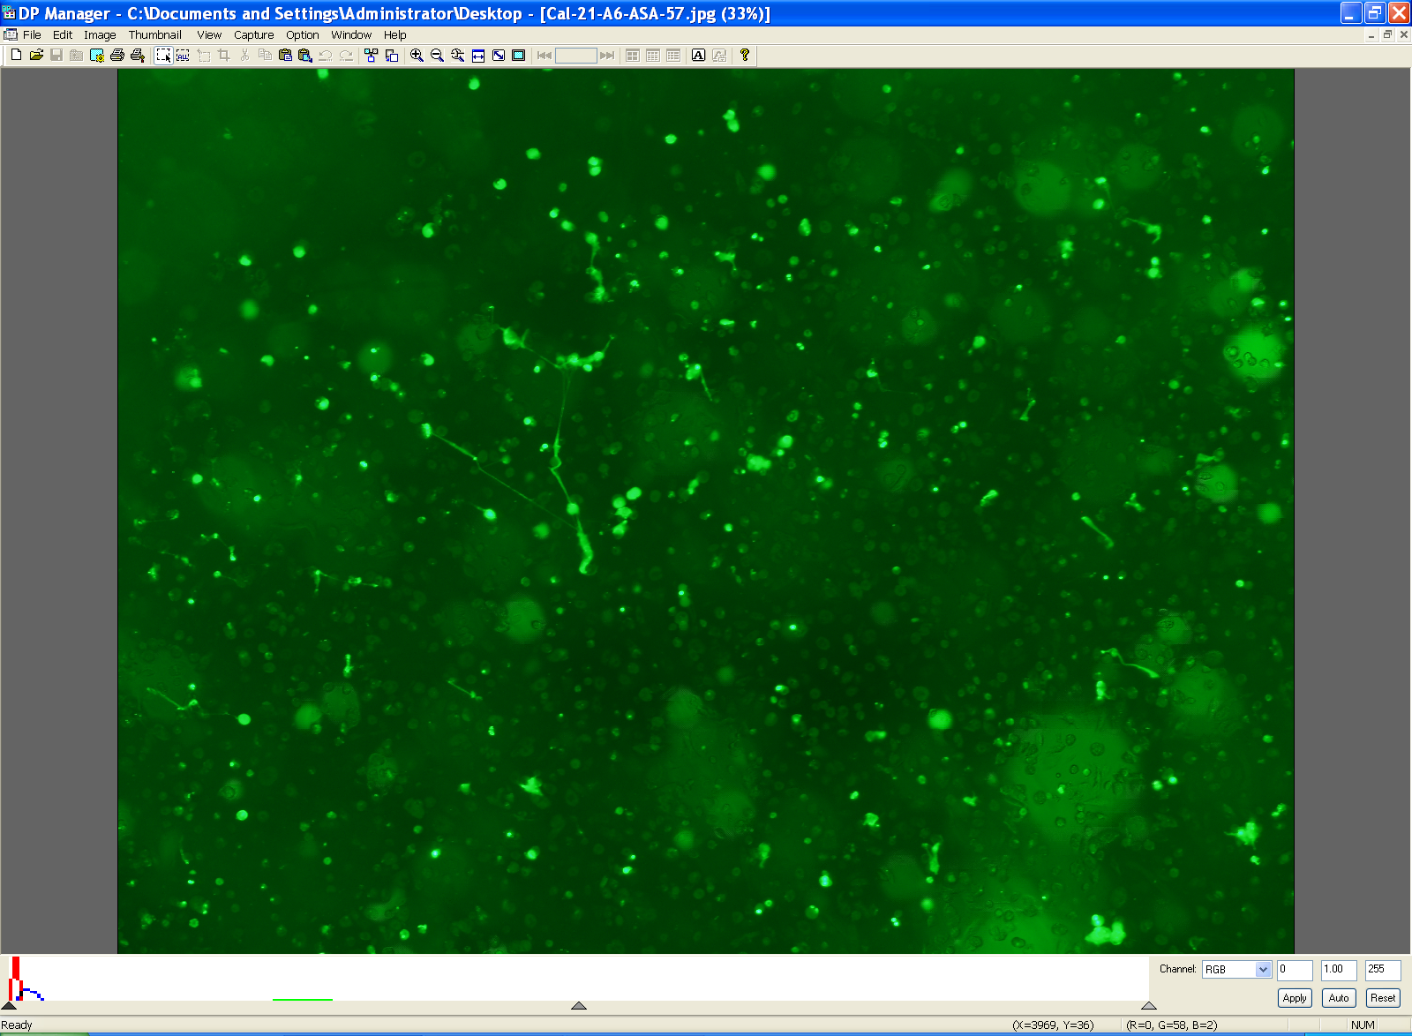Screen dimensions: 1412x1036
Task: Click the zoom-to-region magnifier icon
Action: pyautogui.click(x=458, y=55)
